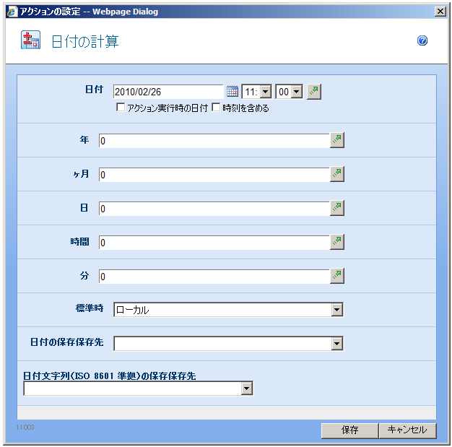Click the lookup icon for the 時間 field

[x=337, y=242]
